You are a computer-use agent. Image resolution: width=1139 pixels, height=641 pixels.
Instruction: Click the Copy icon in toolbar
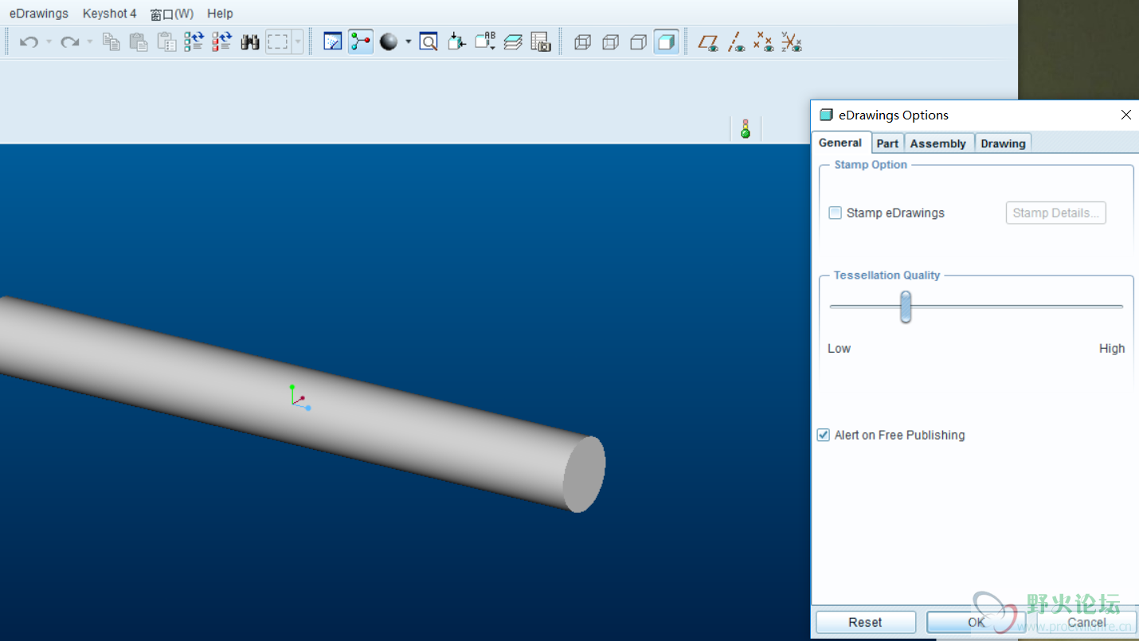[112, 41]
